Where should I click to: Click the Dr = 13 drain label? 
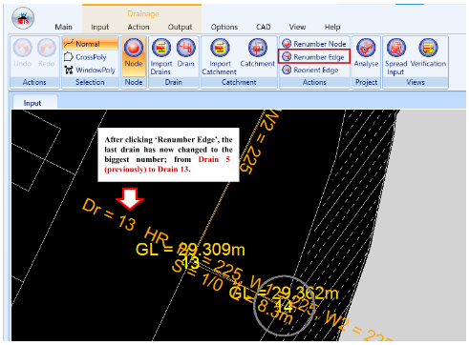pos(109,214)
